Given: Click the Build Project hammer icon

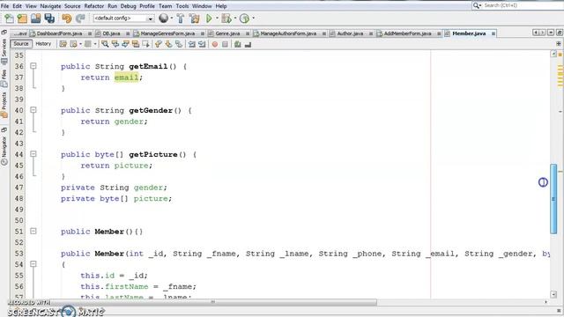Looking at the screenshot, I should [181, 18].
